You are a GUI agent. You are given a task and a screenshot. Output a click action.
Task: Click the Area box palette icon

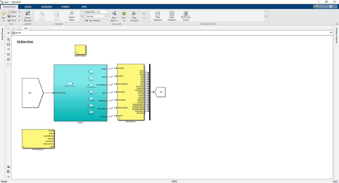pos(8,64)
